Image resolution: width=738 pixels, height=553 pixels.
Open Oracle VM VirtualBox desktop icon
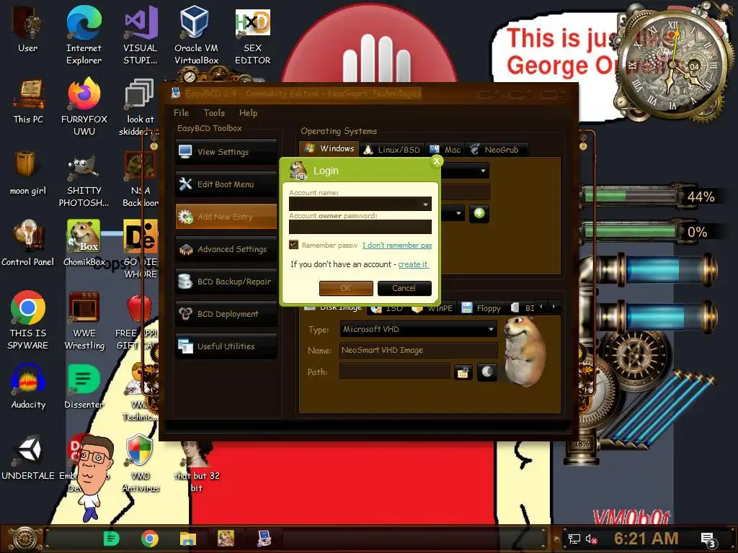pyautogui.click(x=196, y=35)
